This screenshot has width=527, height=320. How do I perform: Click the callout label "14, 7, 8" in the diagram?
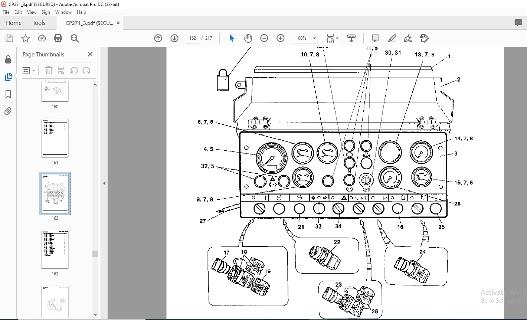click(x=464, y=138)
